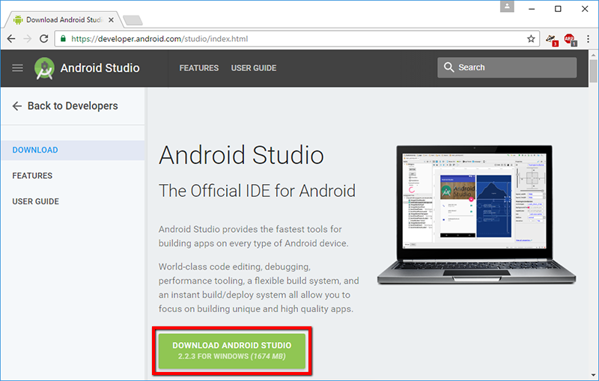
Task: Focus the Search input field
Action: pos(507,67)
